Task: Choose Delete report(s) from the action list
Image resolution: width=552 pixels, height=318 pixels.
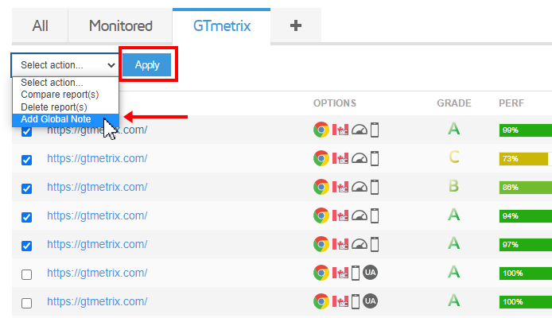Action: [65, 107]
